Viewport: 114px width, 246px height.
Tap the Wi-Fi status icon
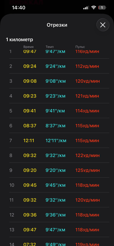94,8
